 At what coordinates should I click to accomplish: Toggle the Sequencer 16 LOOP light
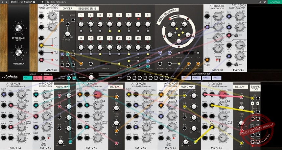pos(119,63)
